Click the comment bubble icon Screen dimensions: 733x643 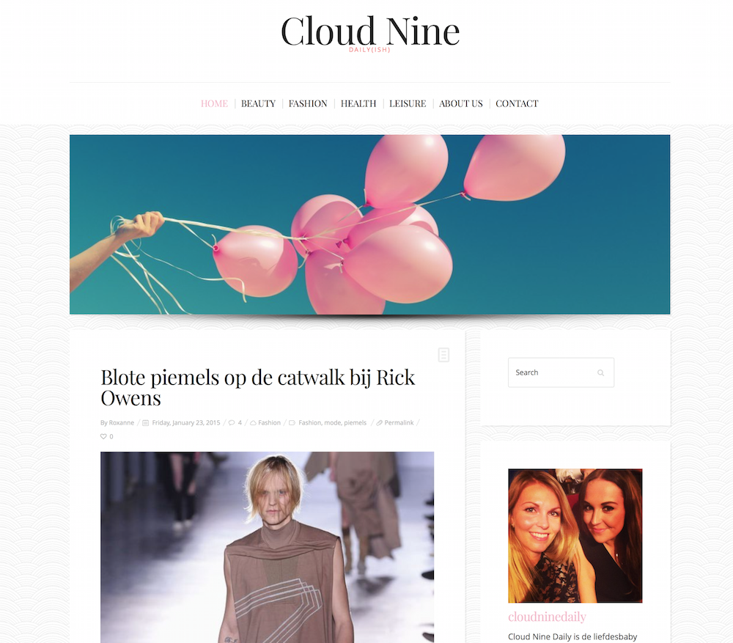[232, 423]
